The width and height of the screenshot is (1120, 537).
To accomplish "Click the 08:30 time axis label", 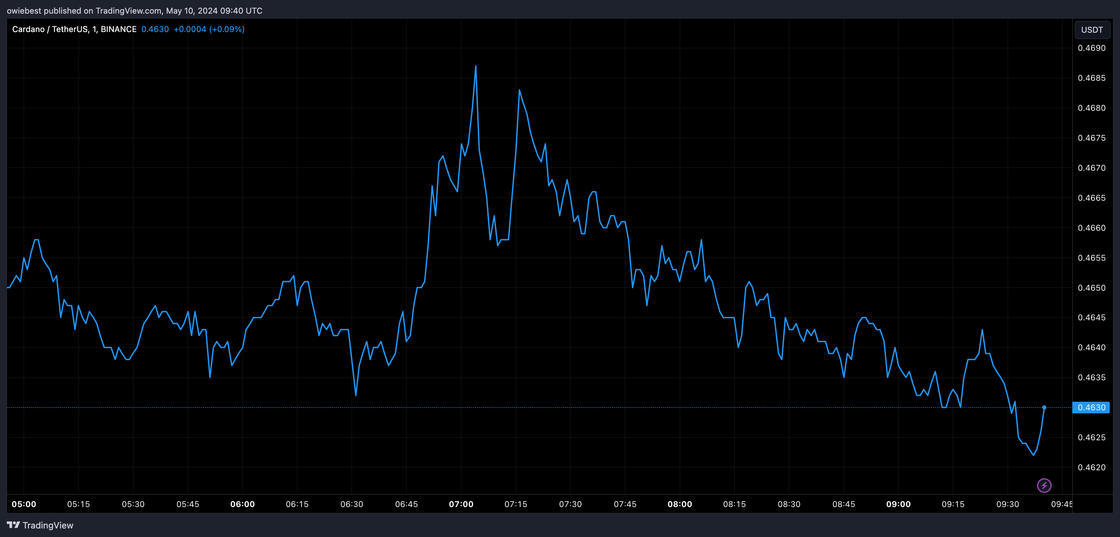I will tap(789, 504).
